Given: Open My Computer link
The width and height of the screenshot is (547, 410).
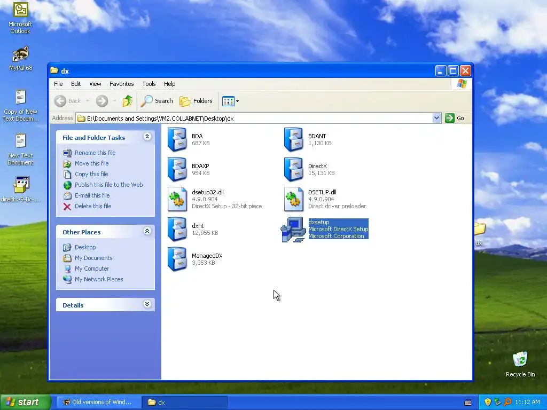Looking at the screenshot, I should [92, 269].
